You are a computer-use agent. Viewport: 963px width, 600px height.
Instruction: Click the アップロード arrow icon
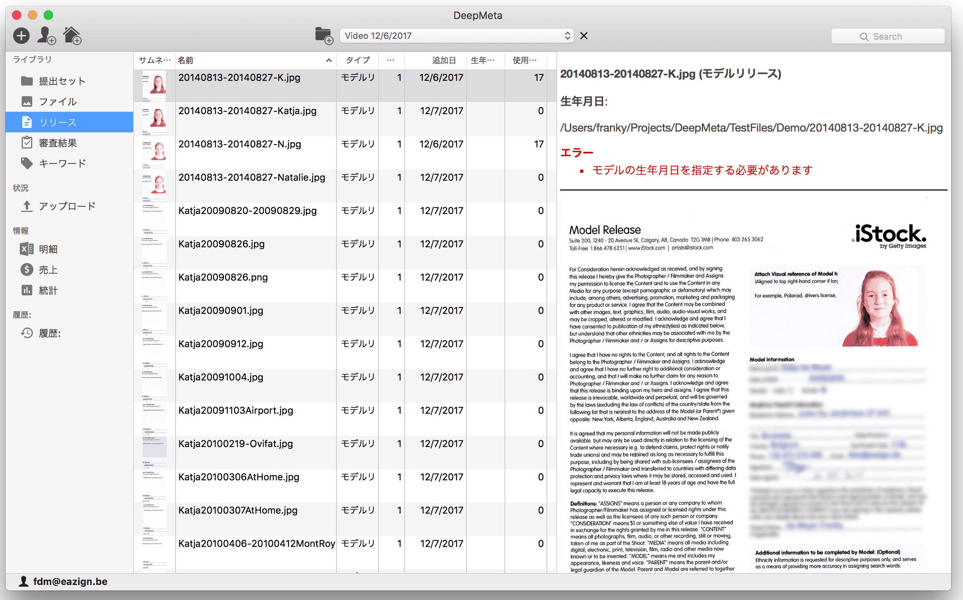[x=27, y=206]
